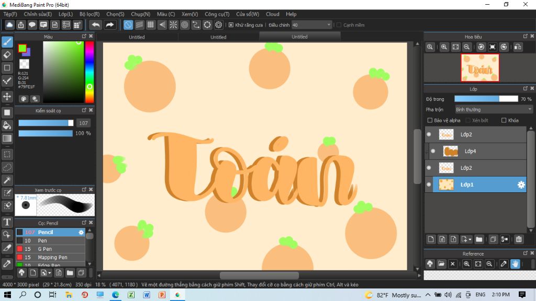Click the Undo arrow

tap(96, 25)
